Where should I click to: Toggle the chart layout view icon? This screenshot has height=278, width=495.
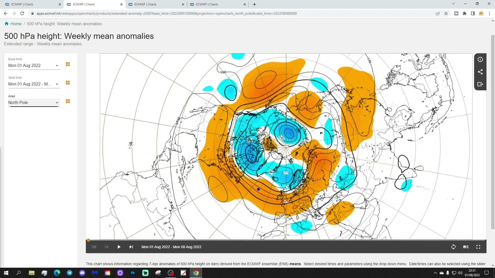466,247
